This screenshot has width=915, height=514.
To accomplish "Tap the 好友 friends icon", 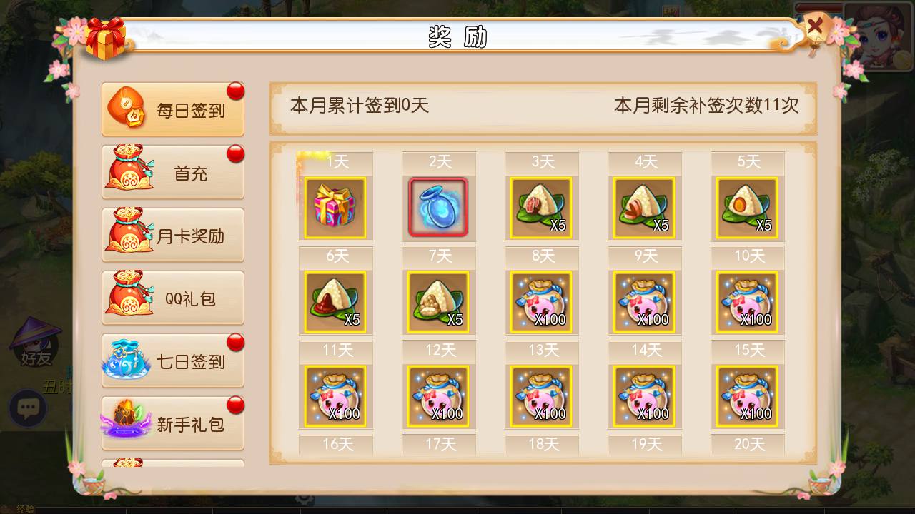I will 35,343.
